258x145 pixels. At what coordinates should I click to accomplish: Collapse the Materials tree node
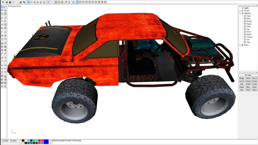(240, 13)
